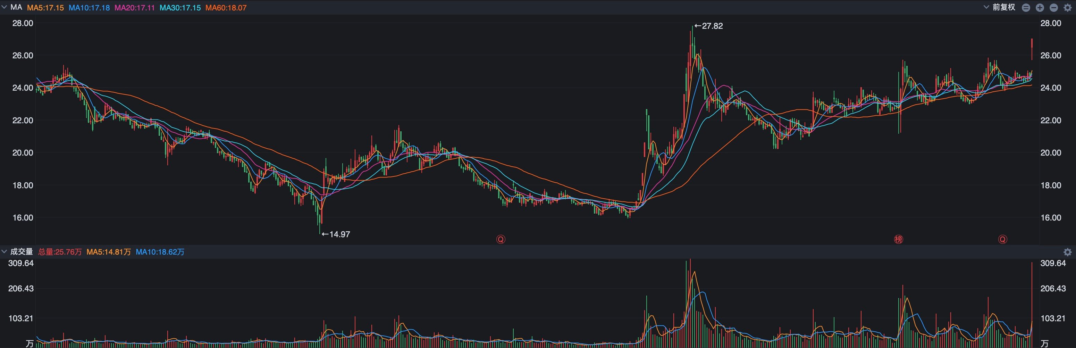
Task: Expand the MA indicator chevron
Action: click(x=4, y=8)
